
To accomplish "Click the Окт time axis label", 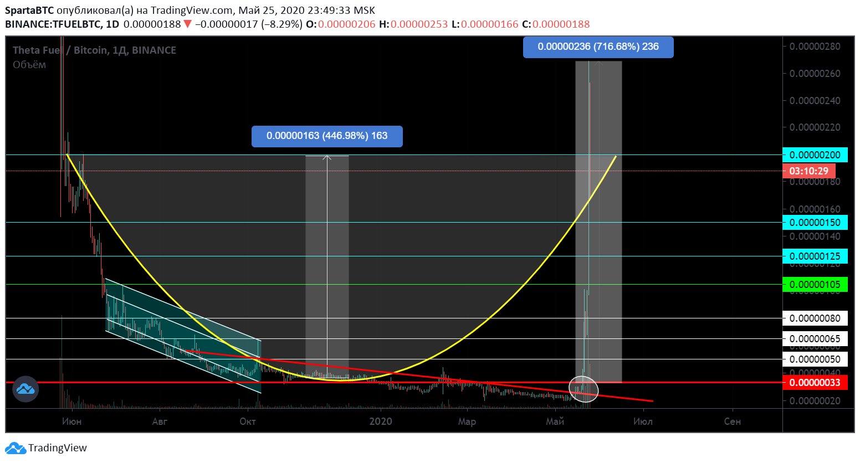I will 248,421.
